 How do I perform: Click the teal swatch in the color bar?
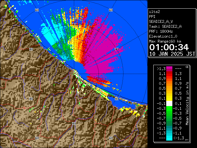[169, 128]
